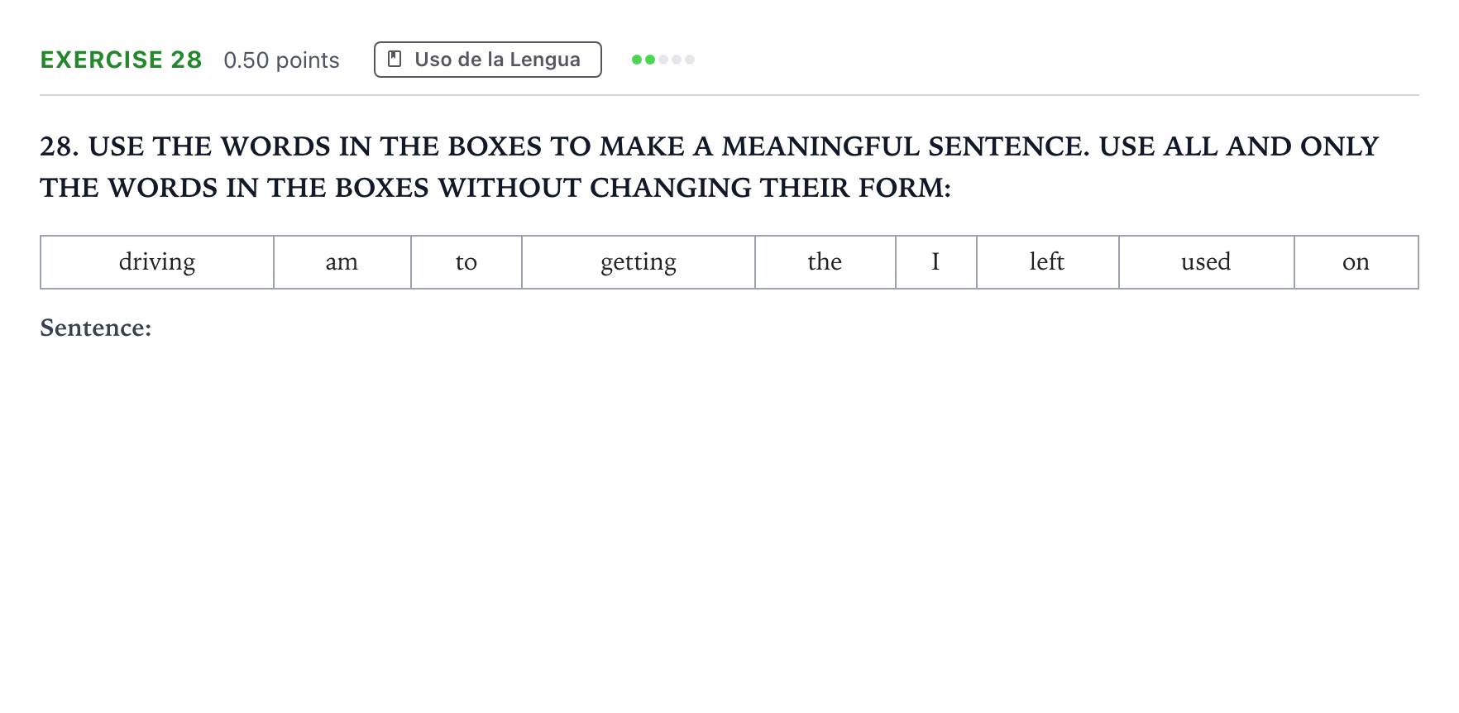
Task: Click the Uso de la Lengua tag
Action: [487, 60]
